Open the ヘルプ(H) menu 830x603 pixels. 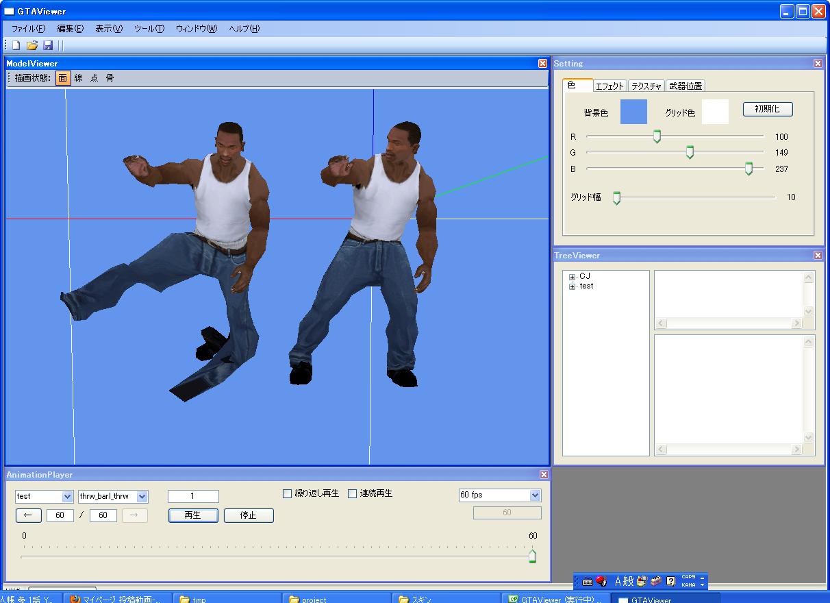click(244, 29)
